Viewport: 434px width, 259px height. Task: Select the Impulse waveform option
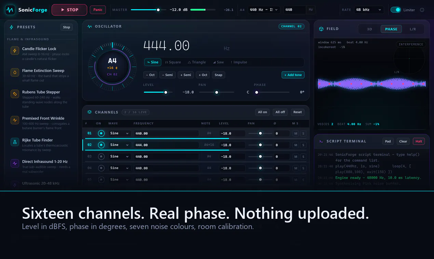pyautogui.click(x=239, y=62)
